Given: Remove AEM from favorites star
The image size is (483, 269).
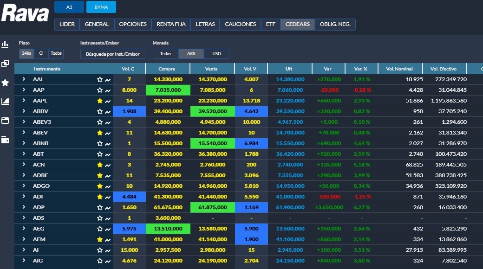Looking at the screenshot, I should pos(99,239).
